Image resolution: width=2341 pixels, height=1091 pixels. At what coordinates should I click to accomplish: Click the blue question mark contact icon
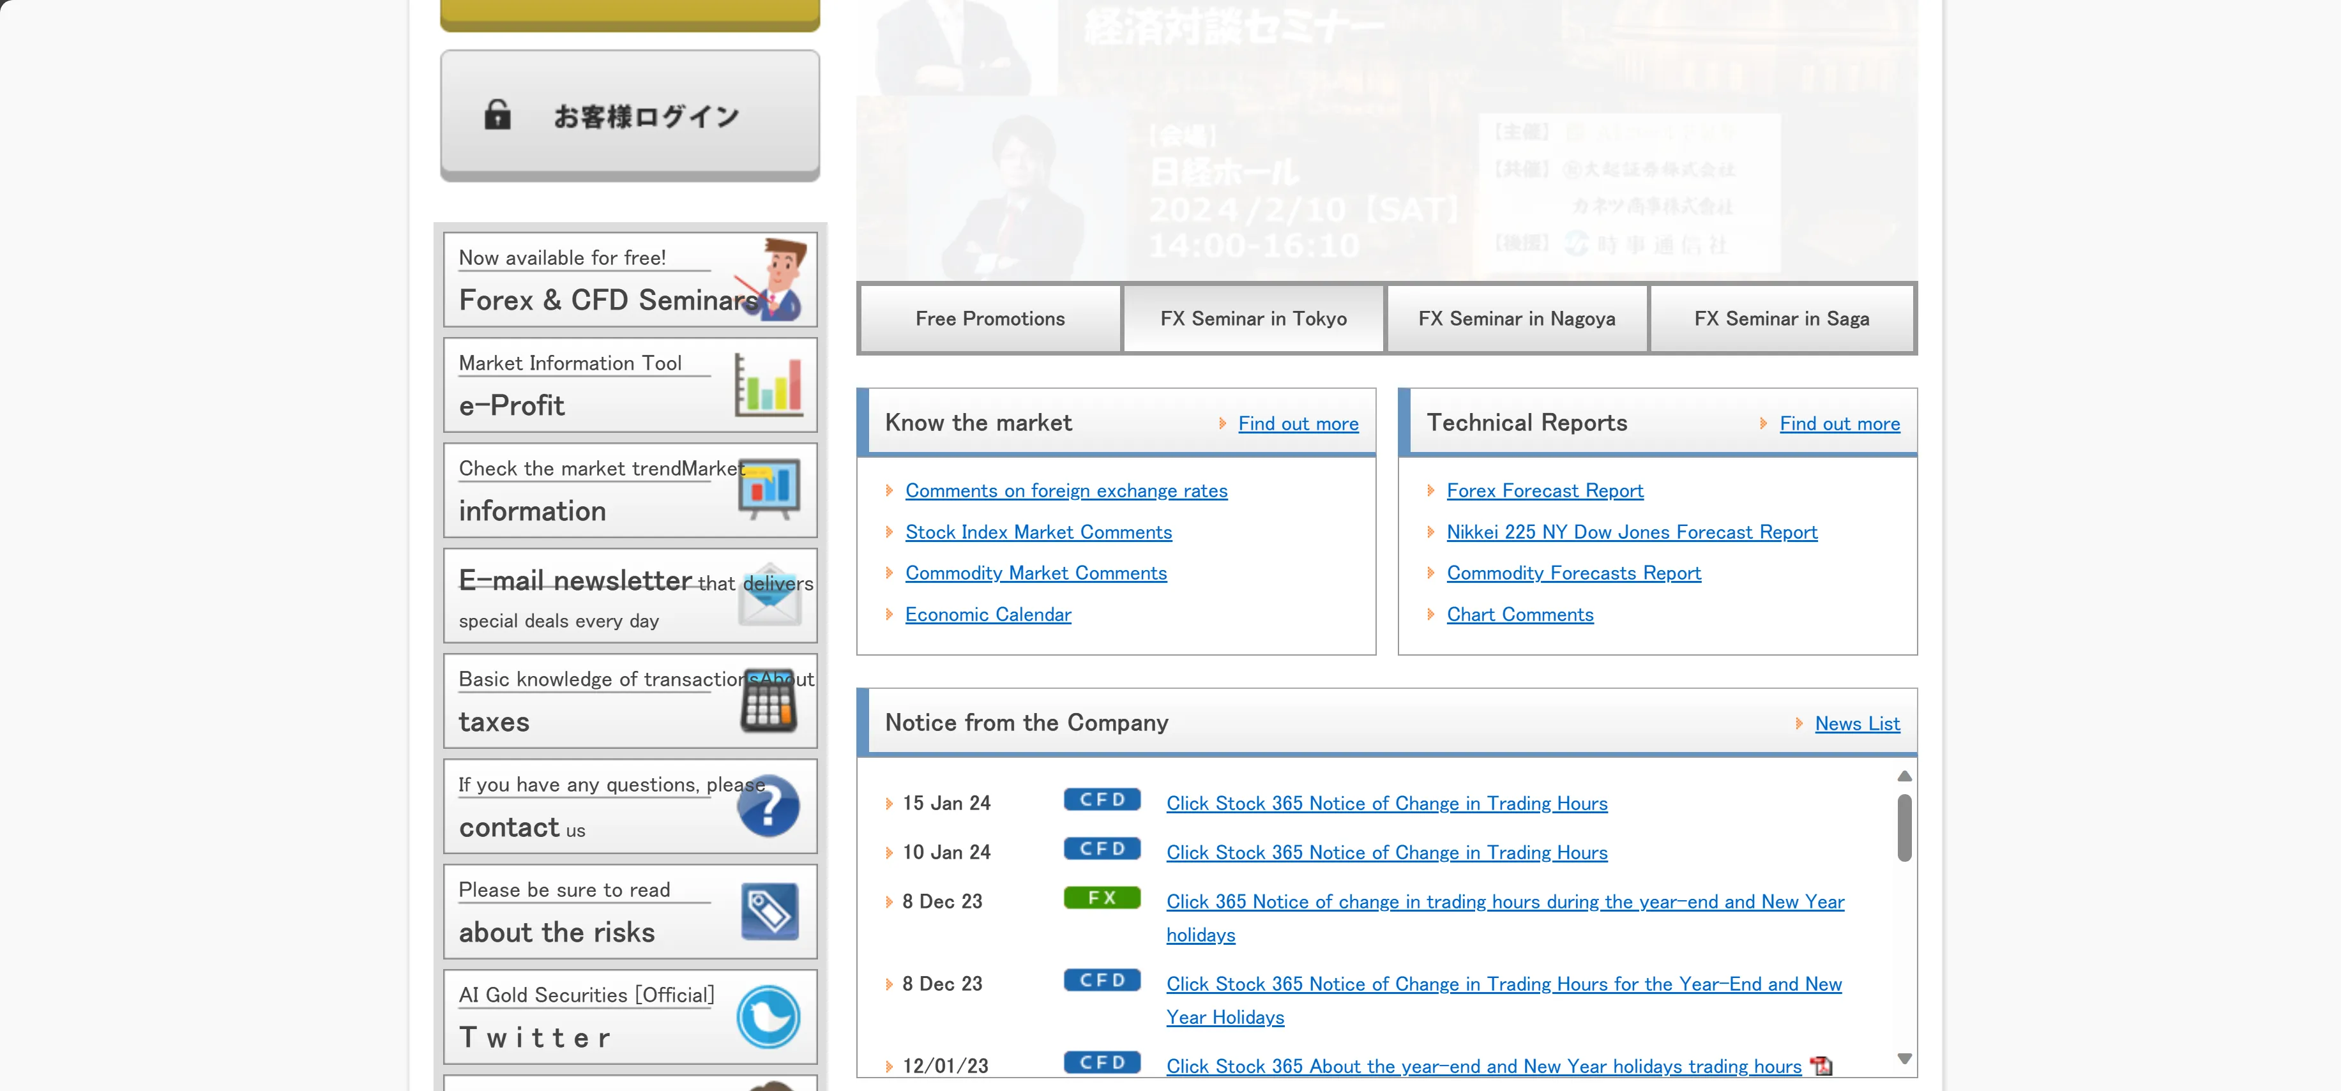[768, 806]
